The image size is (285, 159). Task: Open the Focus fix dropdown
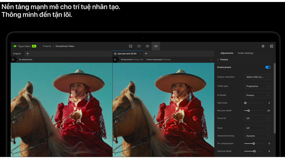(x=257, y=118)
